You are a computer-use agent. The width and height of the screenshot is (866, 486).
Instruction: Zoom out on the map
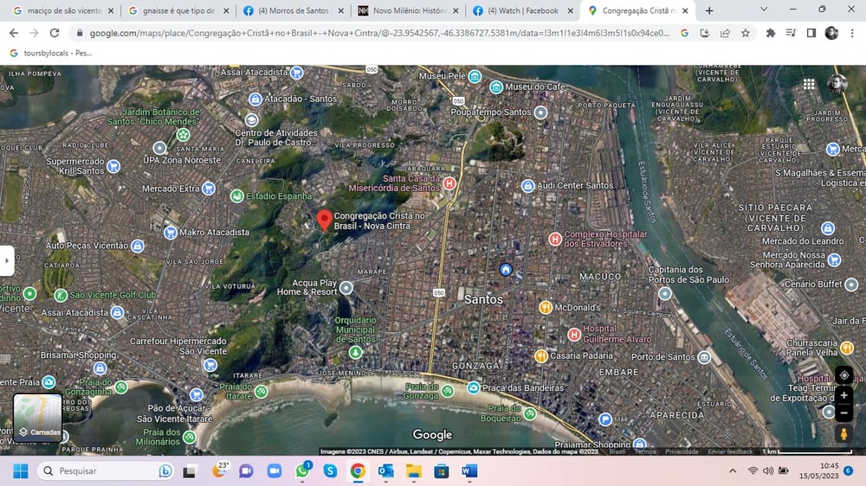pos(843,412)
